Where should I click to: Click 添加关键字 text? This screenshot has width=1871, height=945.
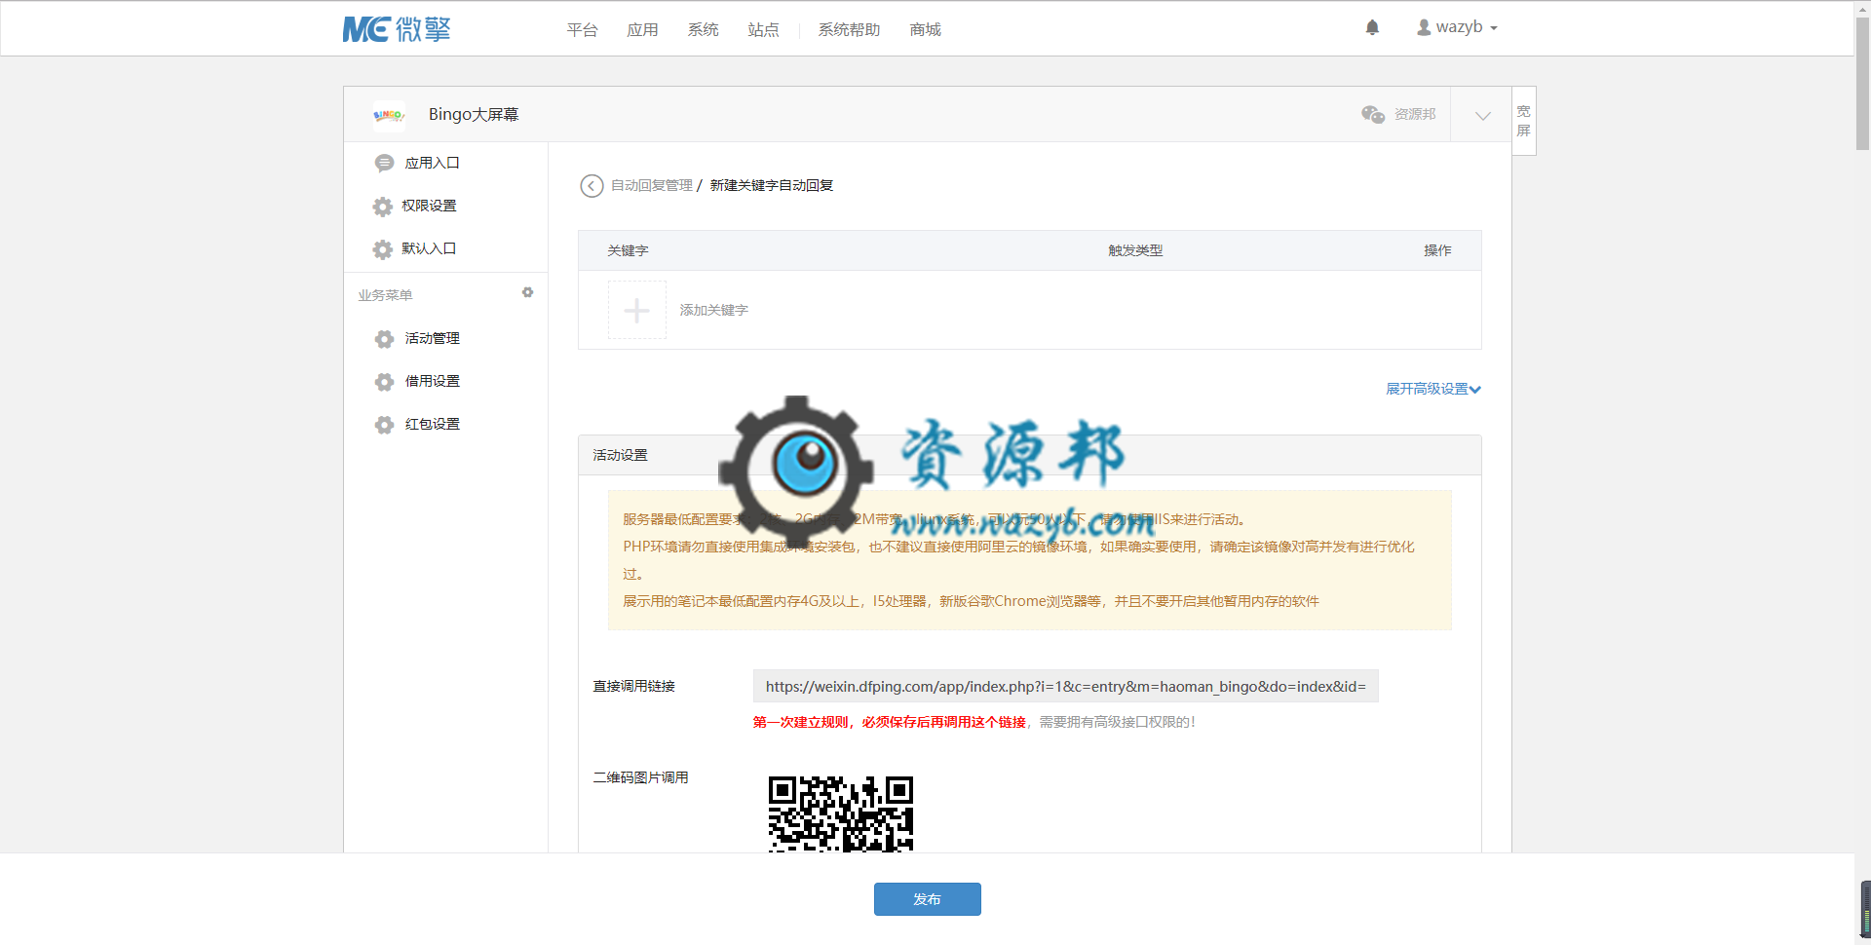[x=713, y=310]
